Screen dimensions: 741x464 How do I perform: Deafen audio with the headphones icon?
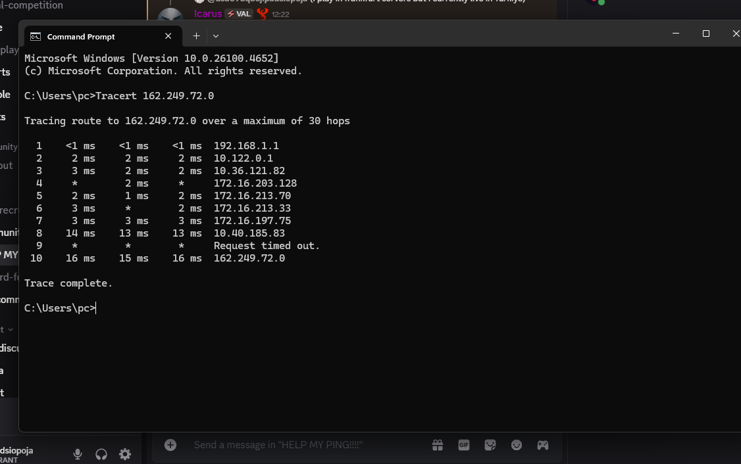(101, 454)
